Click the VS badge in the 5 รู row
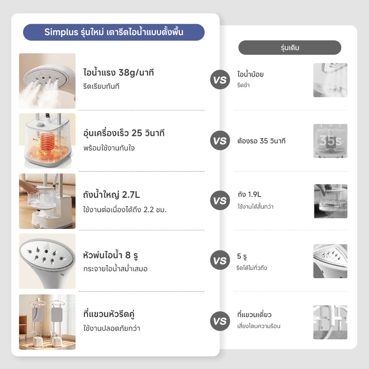This screenshot has height=369, width=369. pyautogui.click(x=220, y=261)
